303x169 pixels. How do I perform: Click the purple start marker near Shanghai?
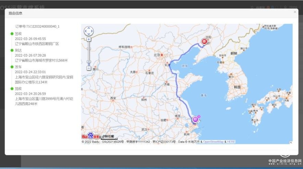click(x=195, y=119)
